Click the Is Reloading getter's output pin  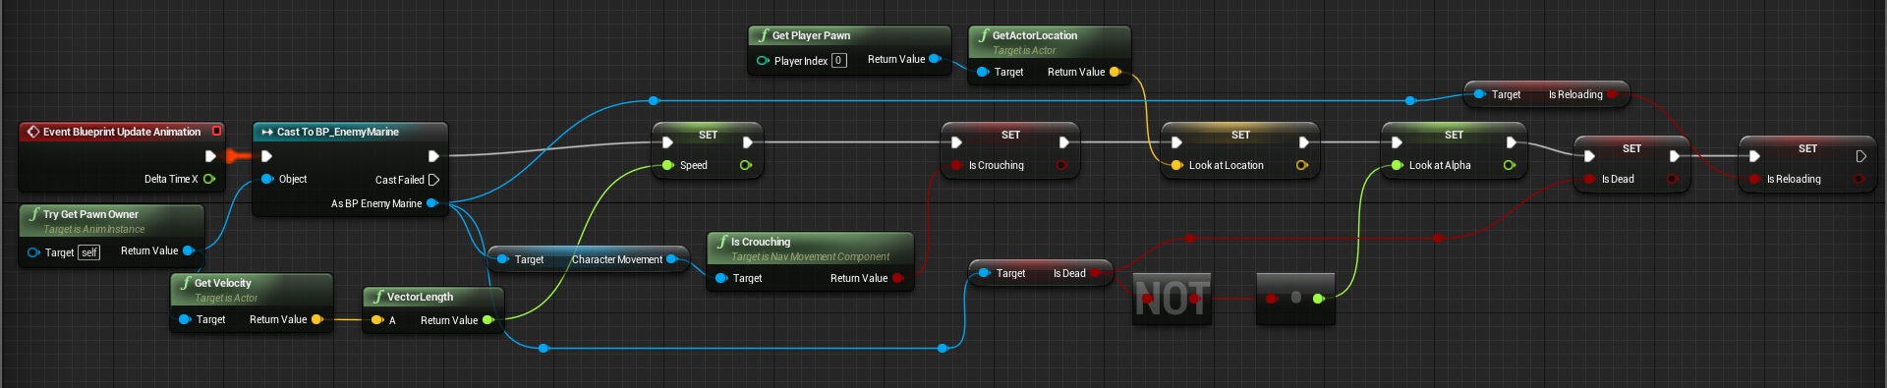pyautogui.click(x=1613, y=94)
